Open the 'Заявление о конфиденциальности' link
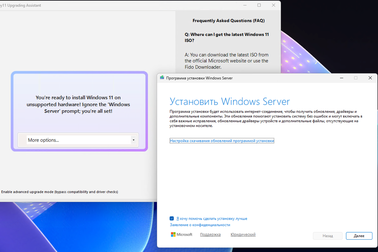This screenshot has height=252, width=378. coord(200,225)
